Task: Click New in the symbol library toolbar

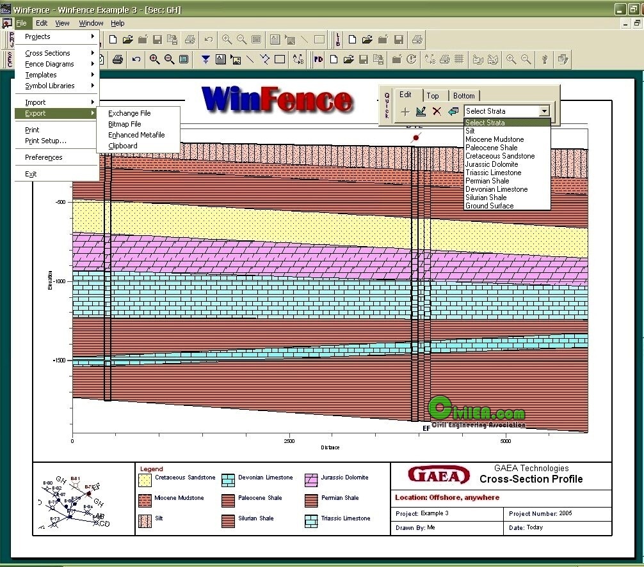Action: [352, 40]
